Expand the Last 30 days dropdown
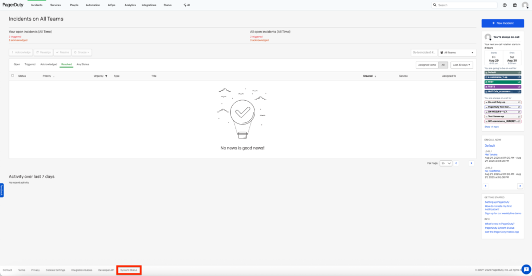 462,65
